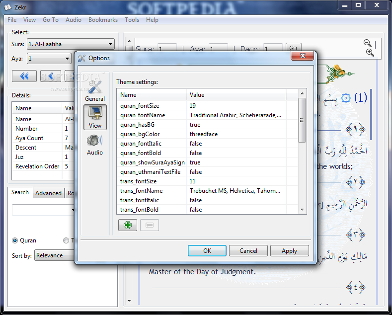Screen dimensions: 392x315
Task: Zoom in the Quran view
Action: pyautogui.click(x=370, y=53)
